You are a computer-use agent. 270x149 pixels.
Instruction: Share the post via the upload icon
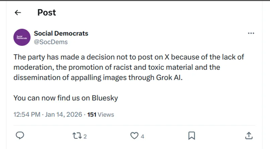(249, 136)
